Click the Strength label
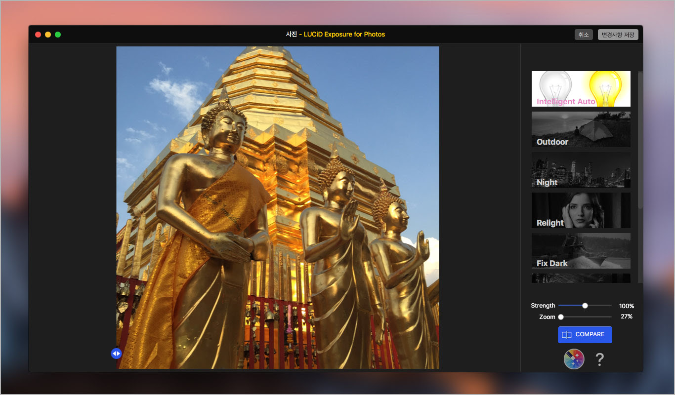The width and height of the screenshot is (675, 395). tap(543, 306)
